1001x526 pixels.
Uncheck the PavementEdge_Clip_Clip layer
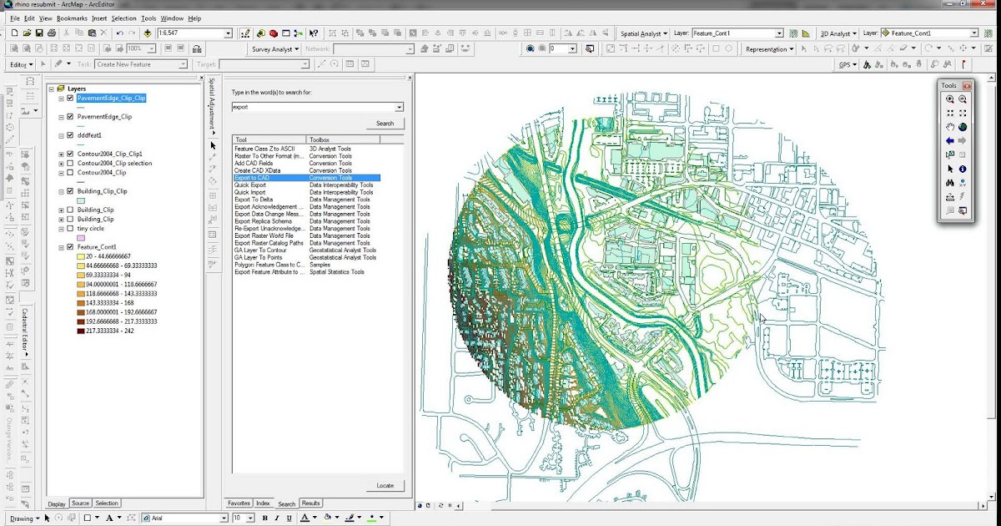(x=70, y=98)
